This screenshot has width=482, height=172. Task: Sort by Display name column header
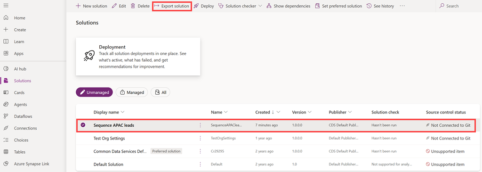click(x=109, y=112)
